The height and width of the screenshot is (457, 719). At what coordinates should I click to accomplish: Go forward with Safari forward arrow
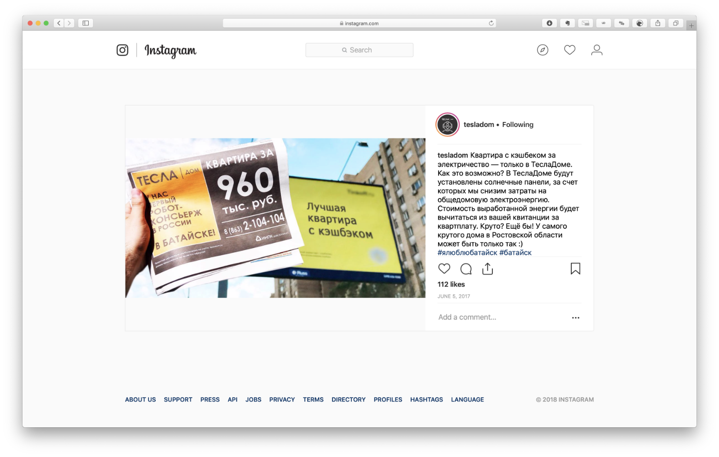pyautogui.click(x=70, y=23)
